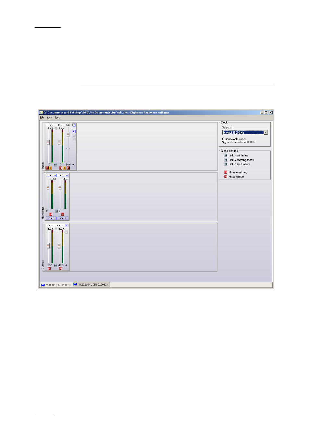Image resolution: width=310 pixels, height=439 pixels.
Task: Expand the Inputs strip with arrow button
Action: pos(74,125)
